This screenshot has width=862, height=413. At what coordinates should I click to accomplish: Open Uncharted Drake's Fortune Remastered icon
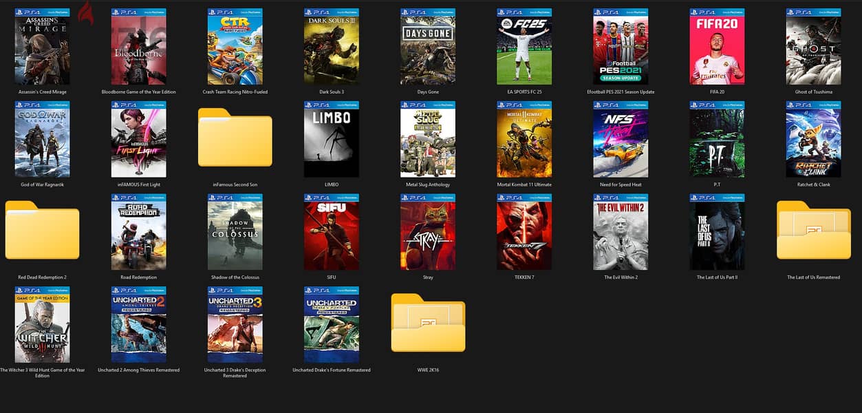coord(331,325)
